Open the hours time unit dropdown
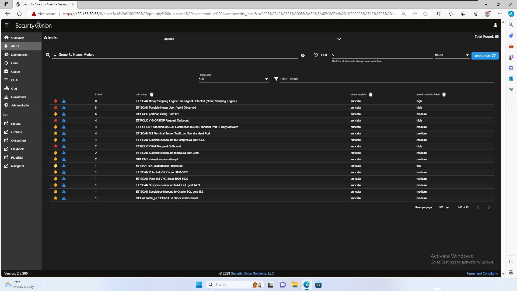This screenshot has height=291, width=517. point(452,55)
